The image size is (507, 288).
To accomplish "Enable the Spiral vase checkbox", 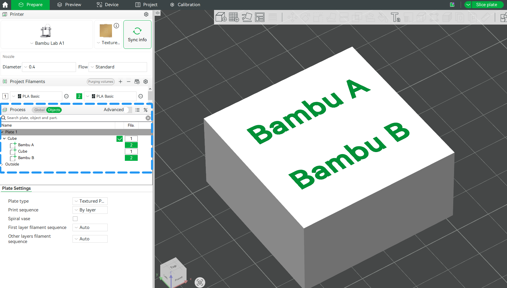I will [75, 219].
